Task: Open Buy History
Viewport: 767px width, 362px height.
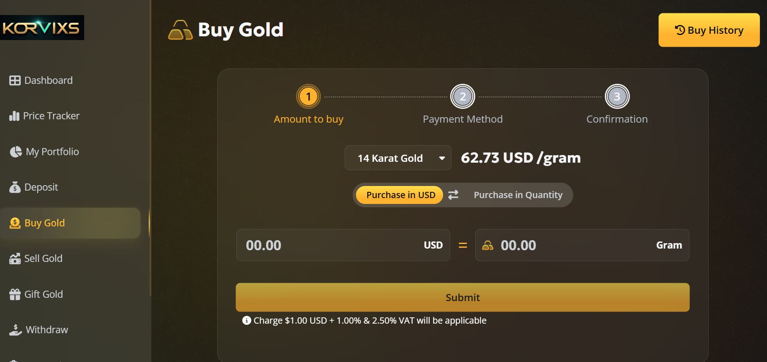Action: [709, 30]
